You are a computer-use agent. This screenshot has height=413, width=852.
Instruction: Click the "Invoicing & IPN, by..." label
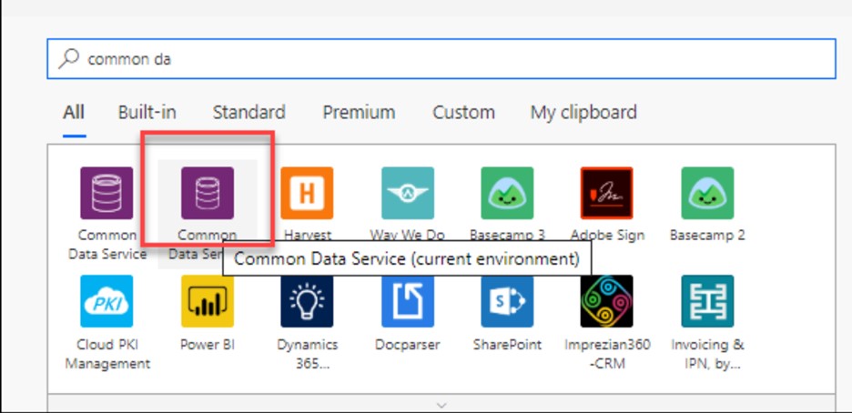pos(707,354)
